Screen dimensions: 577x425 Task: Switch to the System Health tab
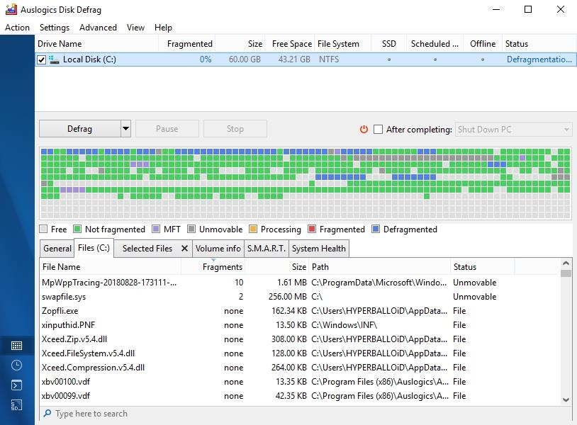point(319,249)
